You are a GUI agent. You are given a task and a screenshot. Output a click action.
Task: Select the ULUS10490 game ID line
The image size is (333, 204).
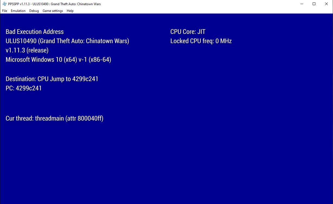[x=67, y=41]
